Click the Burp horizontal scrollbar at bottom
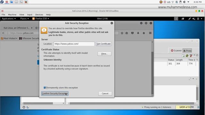Screen dimensions: 205x115 pyautogui.click(x=132, y=103)
